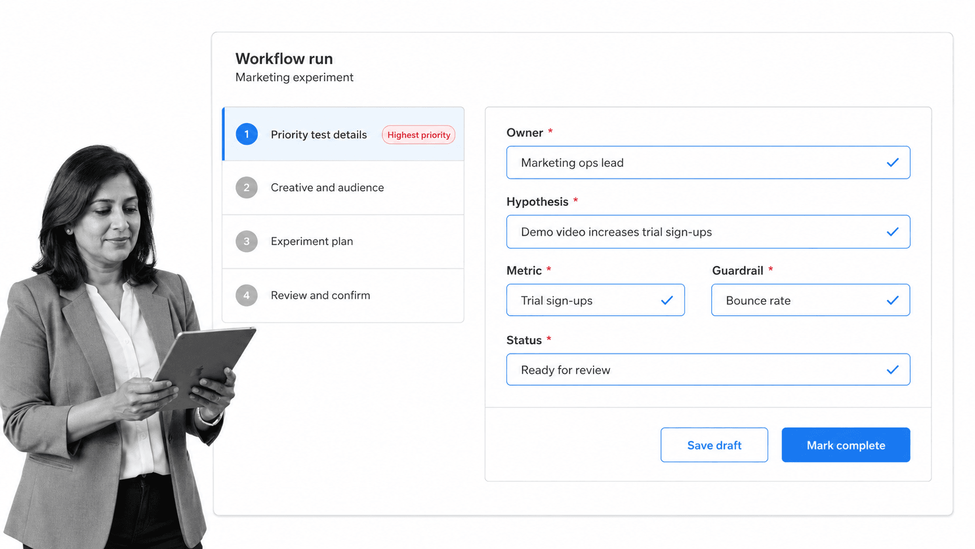
Task: Click the step 3 number circle
Action: 247,242
